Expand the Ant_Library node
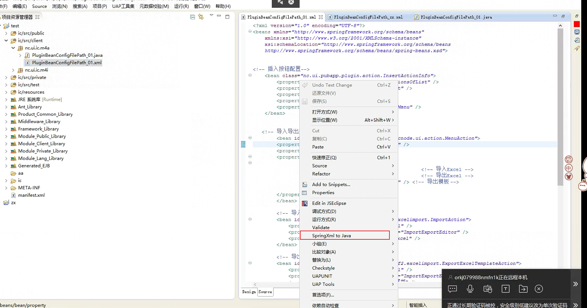Viewport: 587px width, 308px height. pyautogui.click(x=6, y=107)
